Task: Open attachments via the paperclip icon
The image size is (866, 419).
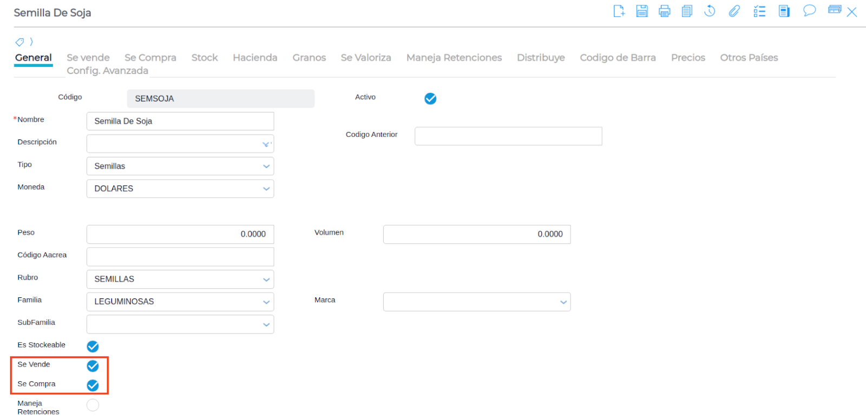Action: click(x=734, y=11)
